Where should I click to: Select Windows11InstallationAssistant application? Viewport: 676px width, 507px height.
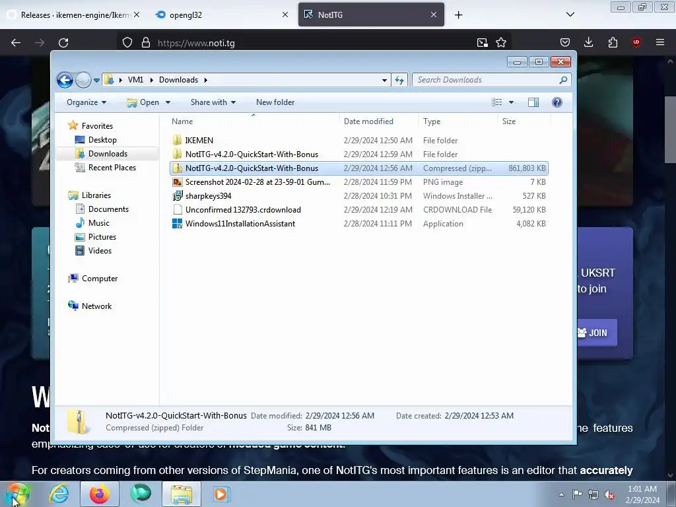[x=358, y=223]
